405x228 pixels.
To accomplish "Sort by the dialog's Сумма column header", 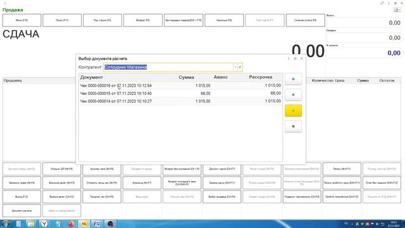I will point(186,77).
